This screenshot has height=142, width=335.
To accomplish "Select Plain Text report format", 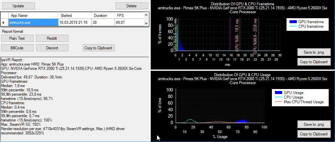I will 17,38.
